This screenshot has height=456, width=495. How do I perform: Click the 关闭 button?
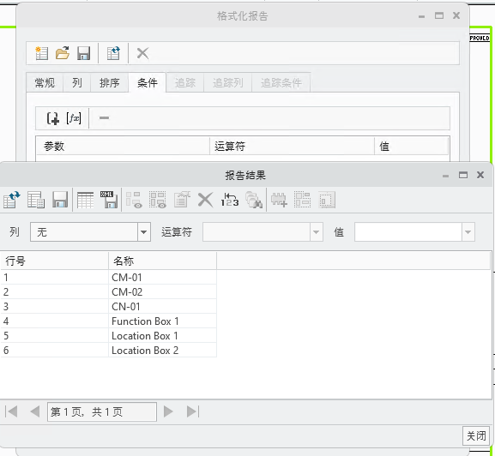coord(476,436)
